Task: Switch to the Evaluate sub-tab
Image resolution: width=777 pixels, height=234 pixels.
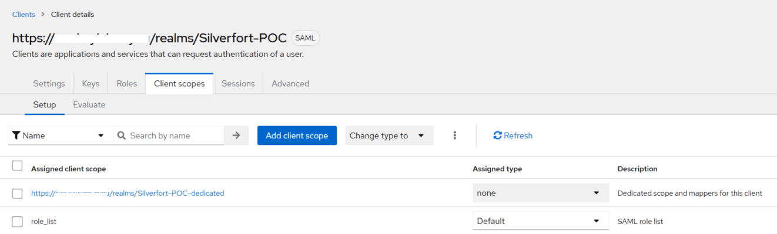Action: coord(89,104)
